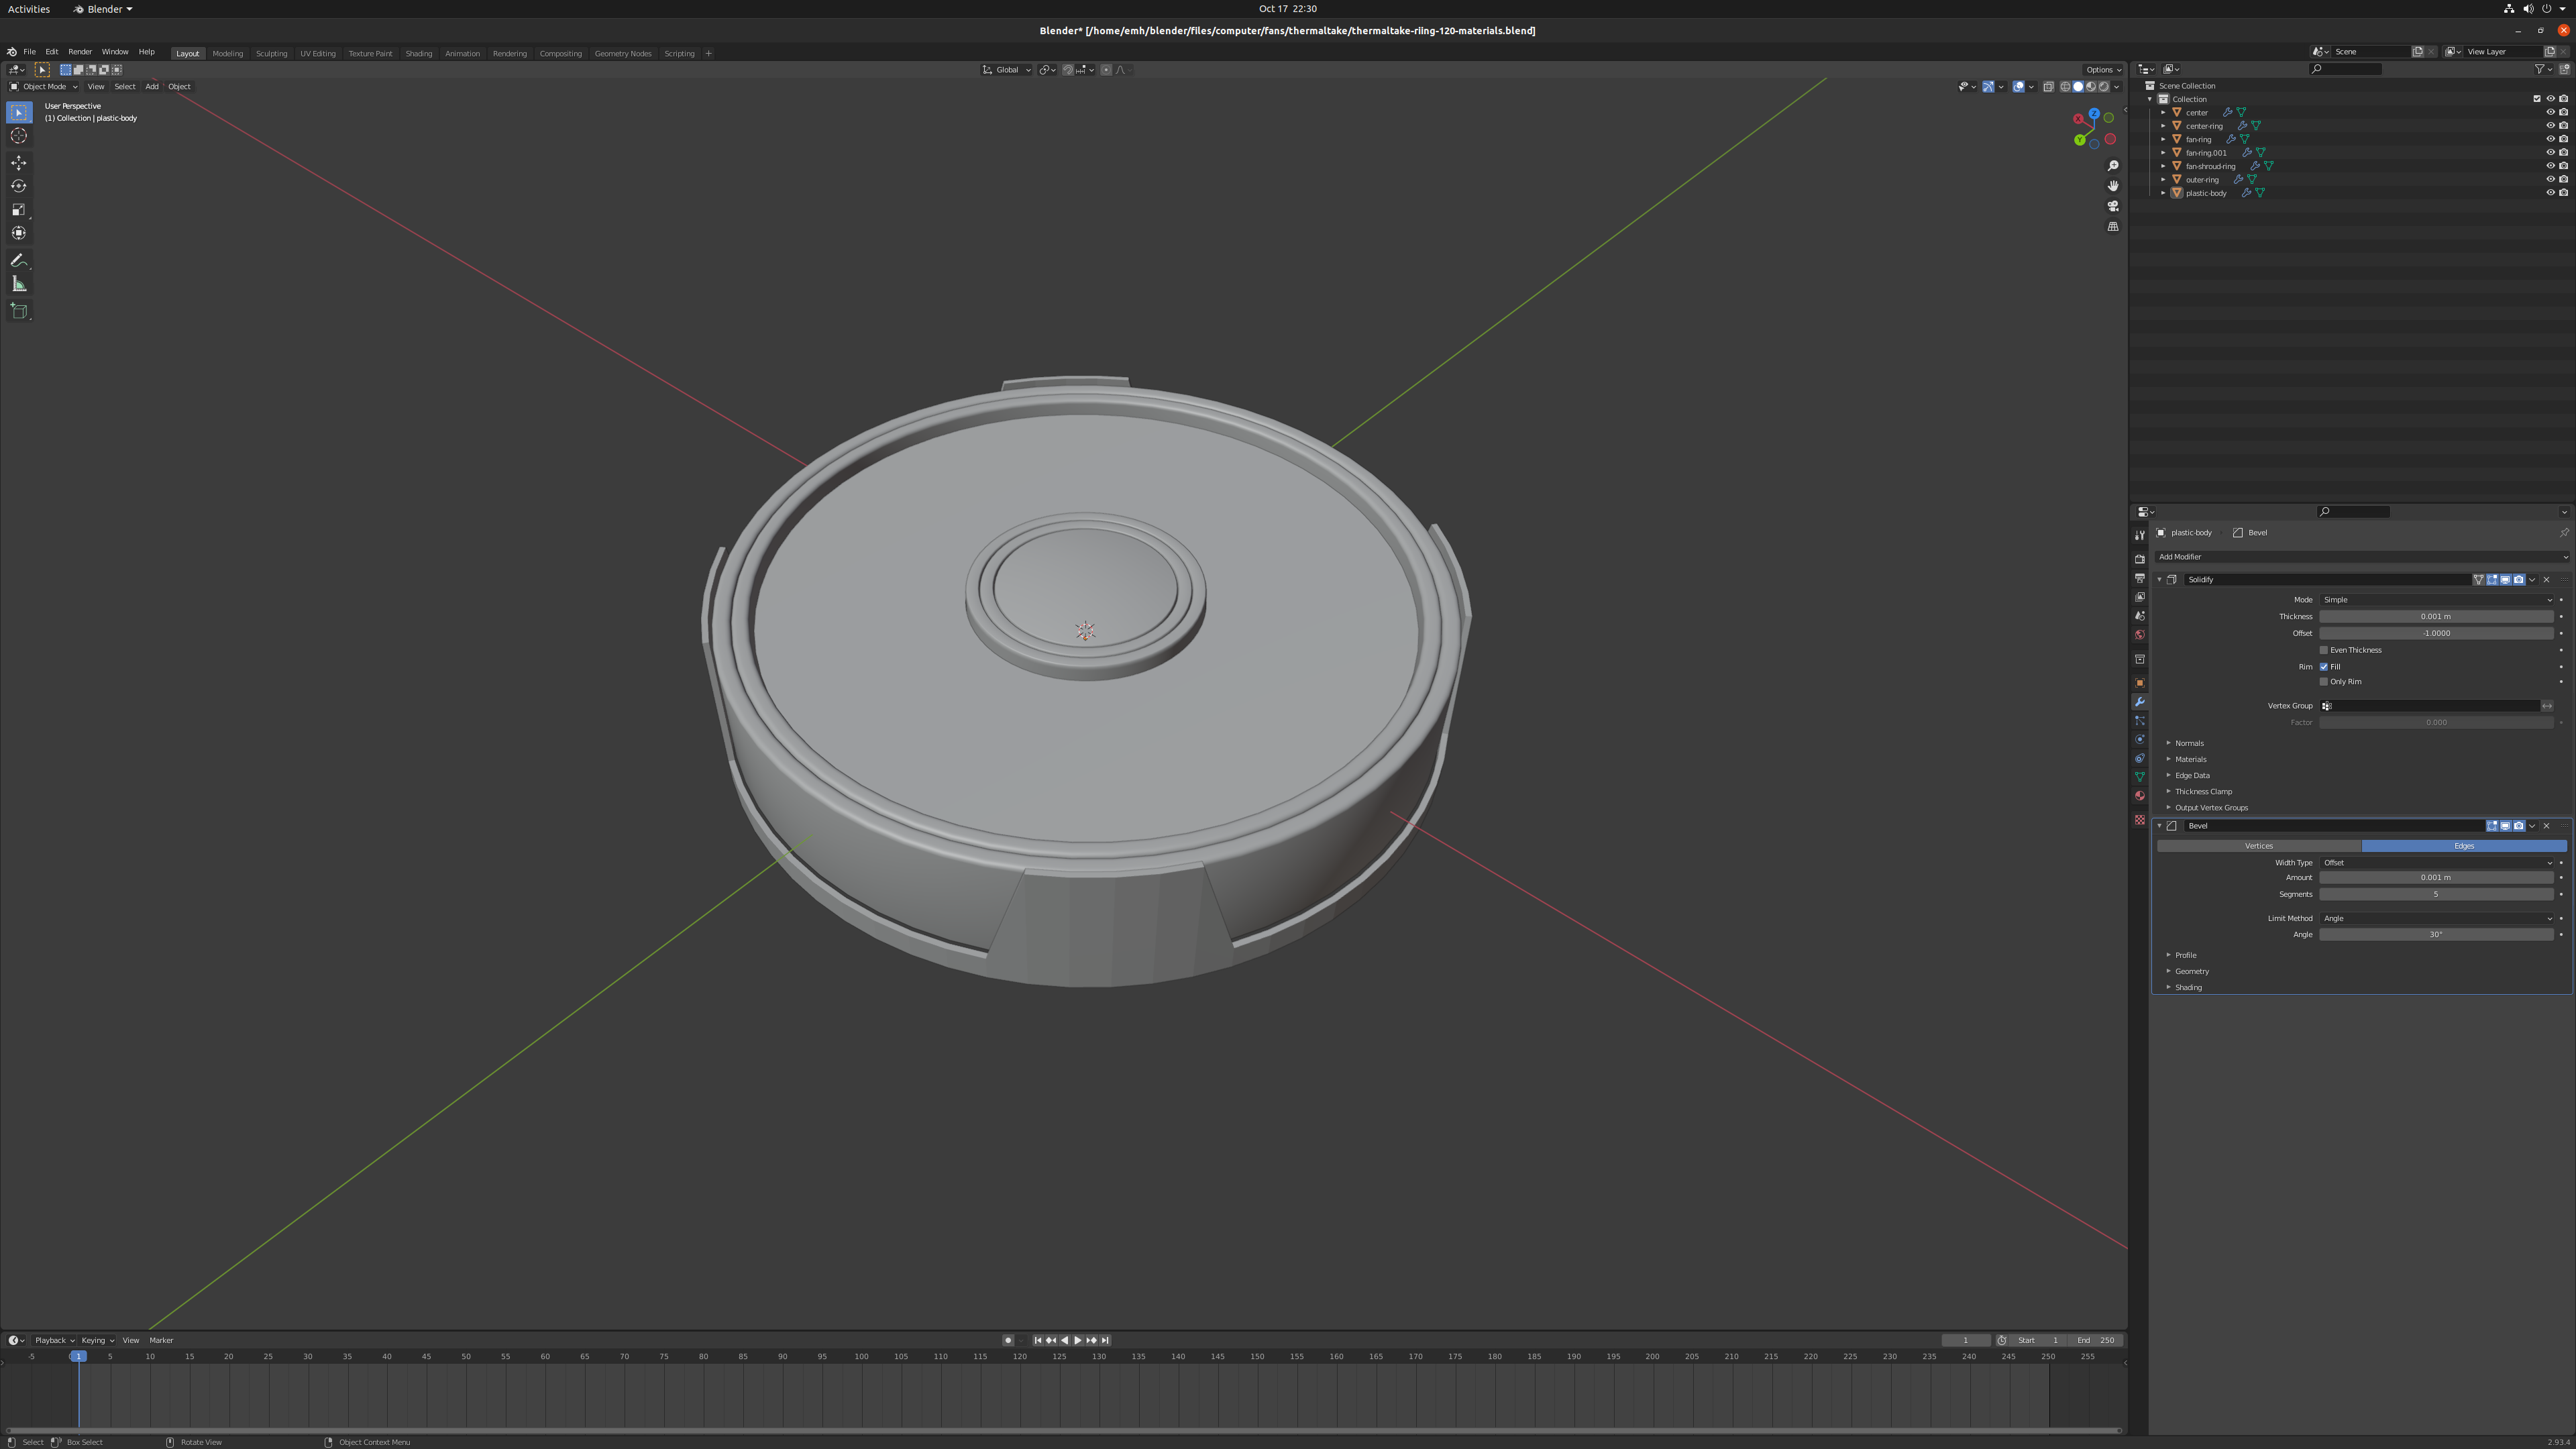Open the Physics properties tab
Image resolution: width=2576 pixels, height=1449 pixels.
[x=2140, y=740]
